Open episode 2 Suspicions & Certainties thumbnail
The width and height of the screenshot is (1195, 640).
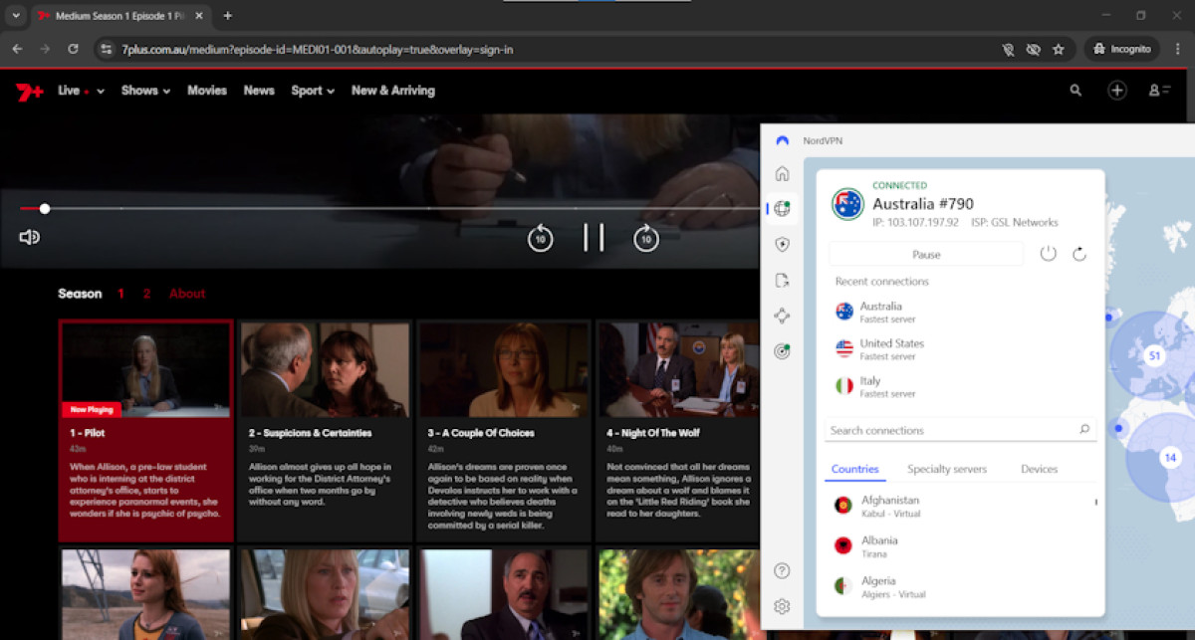pos(326,369)
